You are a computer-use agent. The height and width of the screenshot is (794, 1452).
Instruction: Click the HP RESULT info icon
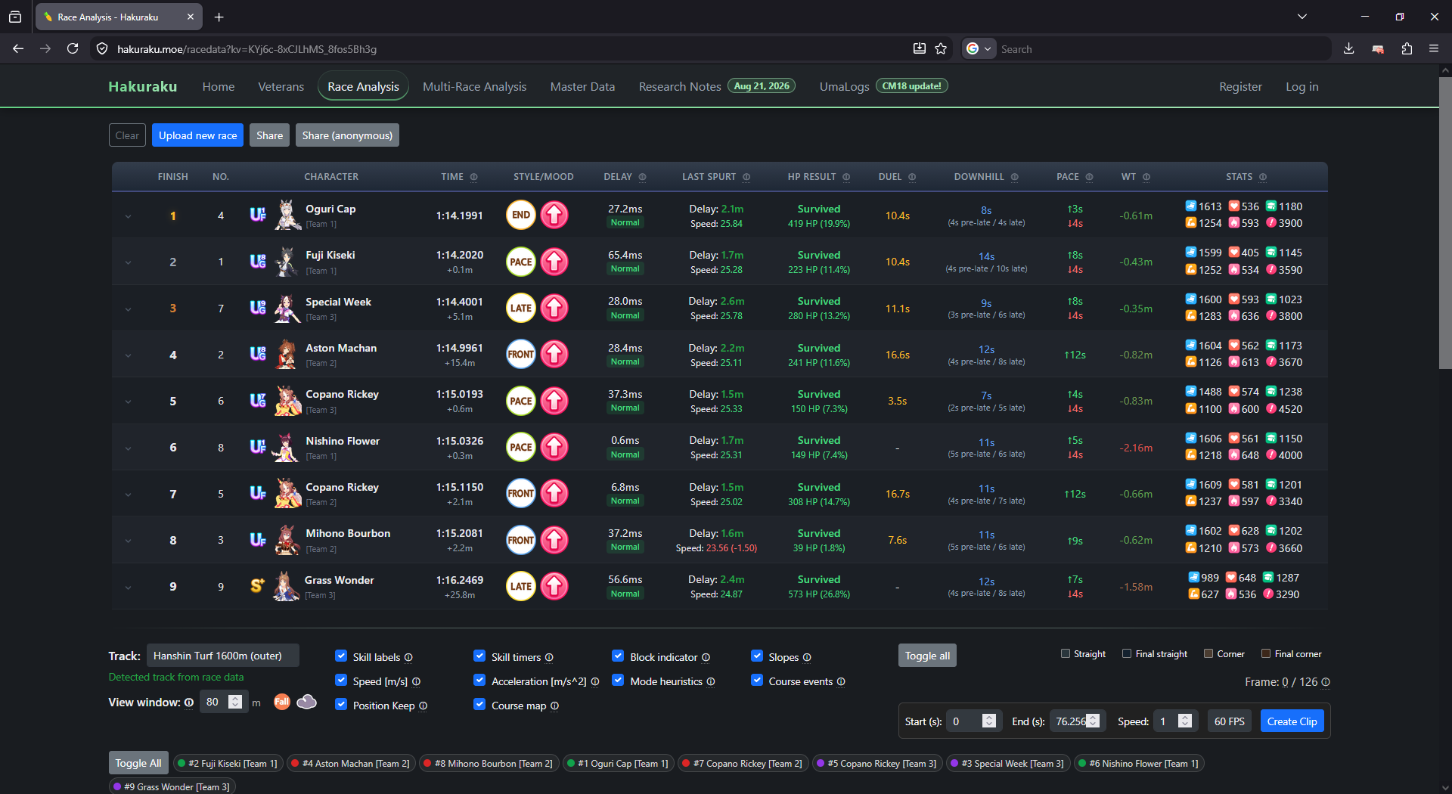pos(846,177)
